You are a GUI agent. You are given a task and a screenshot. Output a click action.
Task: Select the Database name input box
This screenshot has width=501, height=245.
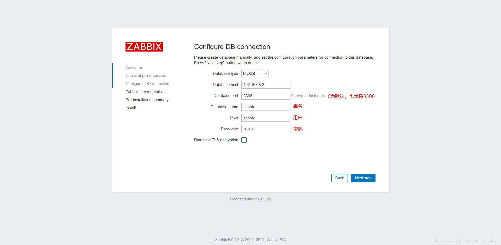pos(266,107)
